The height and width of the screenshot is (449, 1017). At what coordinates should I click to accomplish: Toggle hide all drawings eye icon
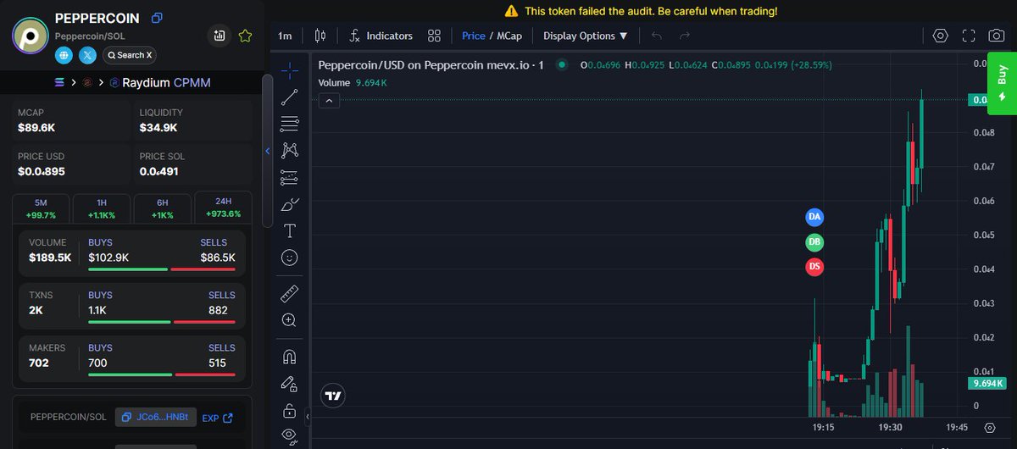tap(289, 435)
